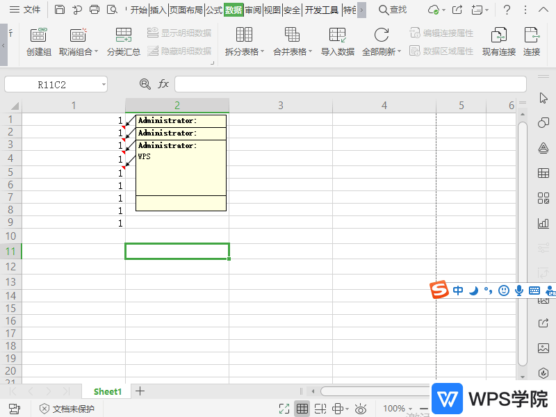Switch to the 页面布局 tab
This screenshot has height=417, width=556.
point(186,10)
